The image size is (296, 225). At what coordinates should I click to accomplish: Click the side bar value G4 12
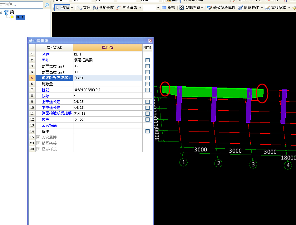pyautogui.click(x=108, y=113)
